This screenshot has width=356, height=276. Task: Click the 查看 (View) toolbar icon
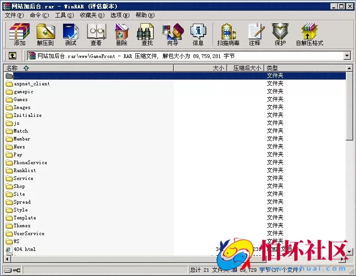pyautogui.click(x=96, y=34)
